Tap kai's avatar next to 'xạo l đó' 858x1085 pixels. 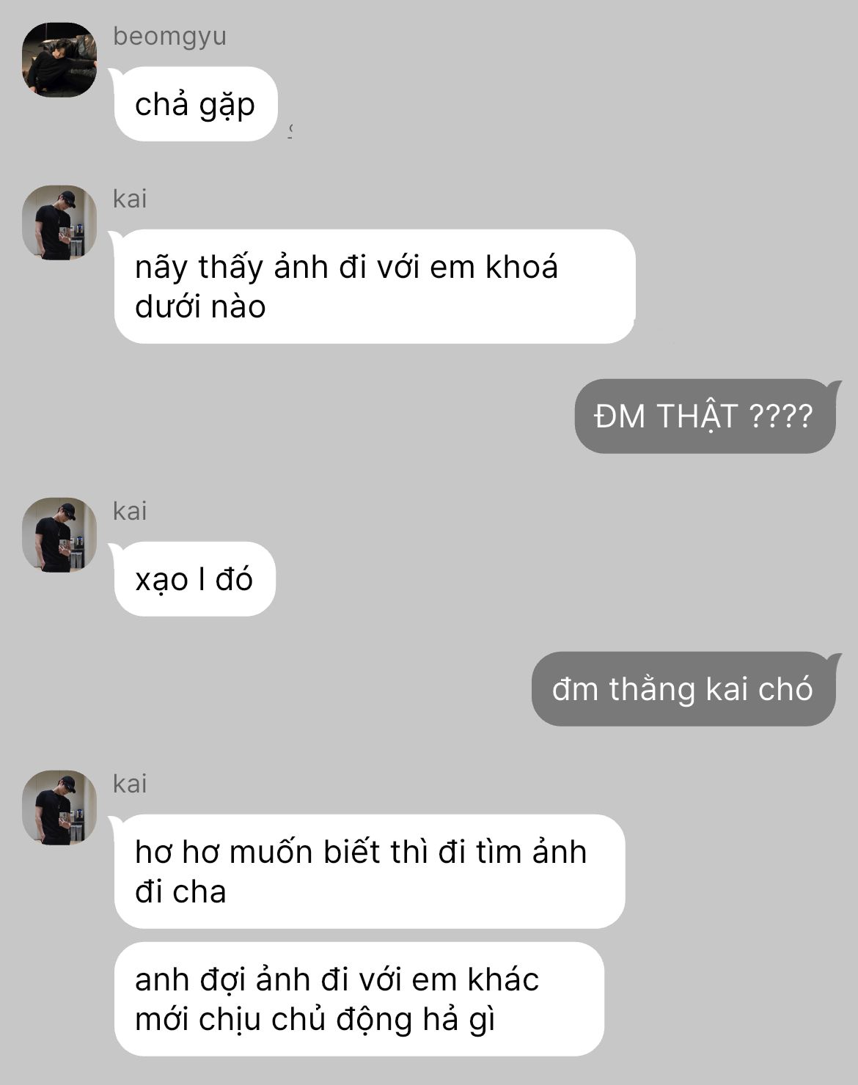point(59,534)
